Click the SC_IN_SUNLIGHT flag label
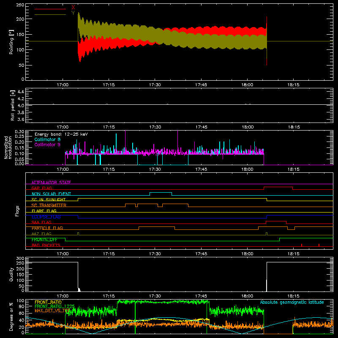338x338 pixels. click(x=49, y=199)
